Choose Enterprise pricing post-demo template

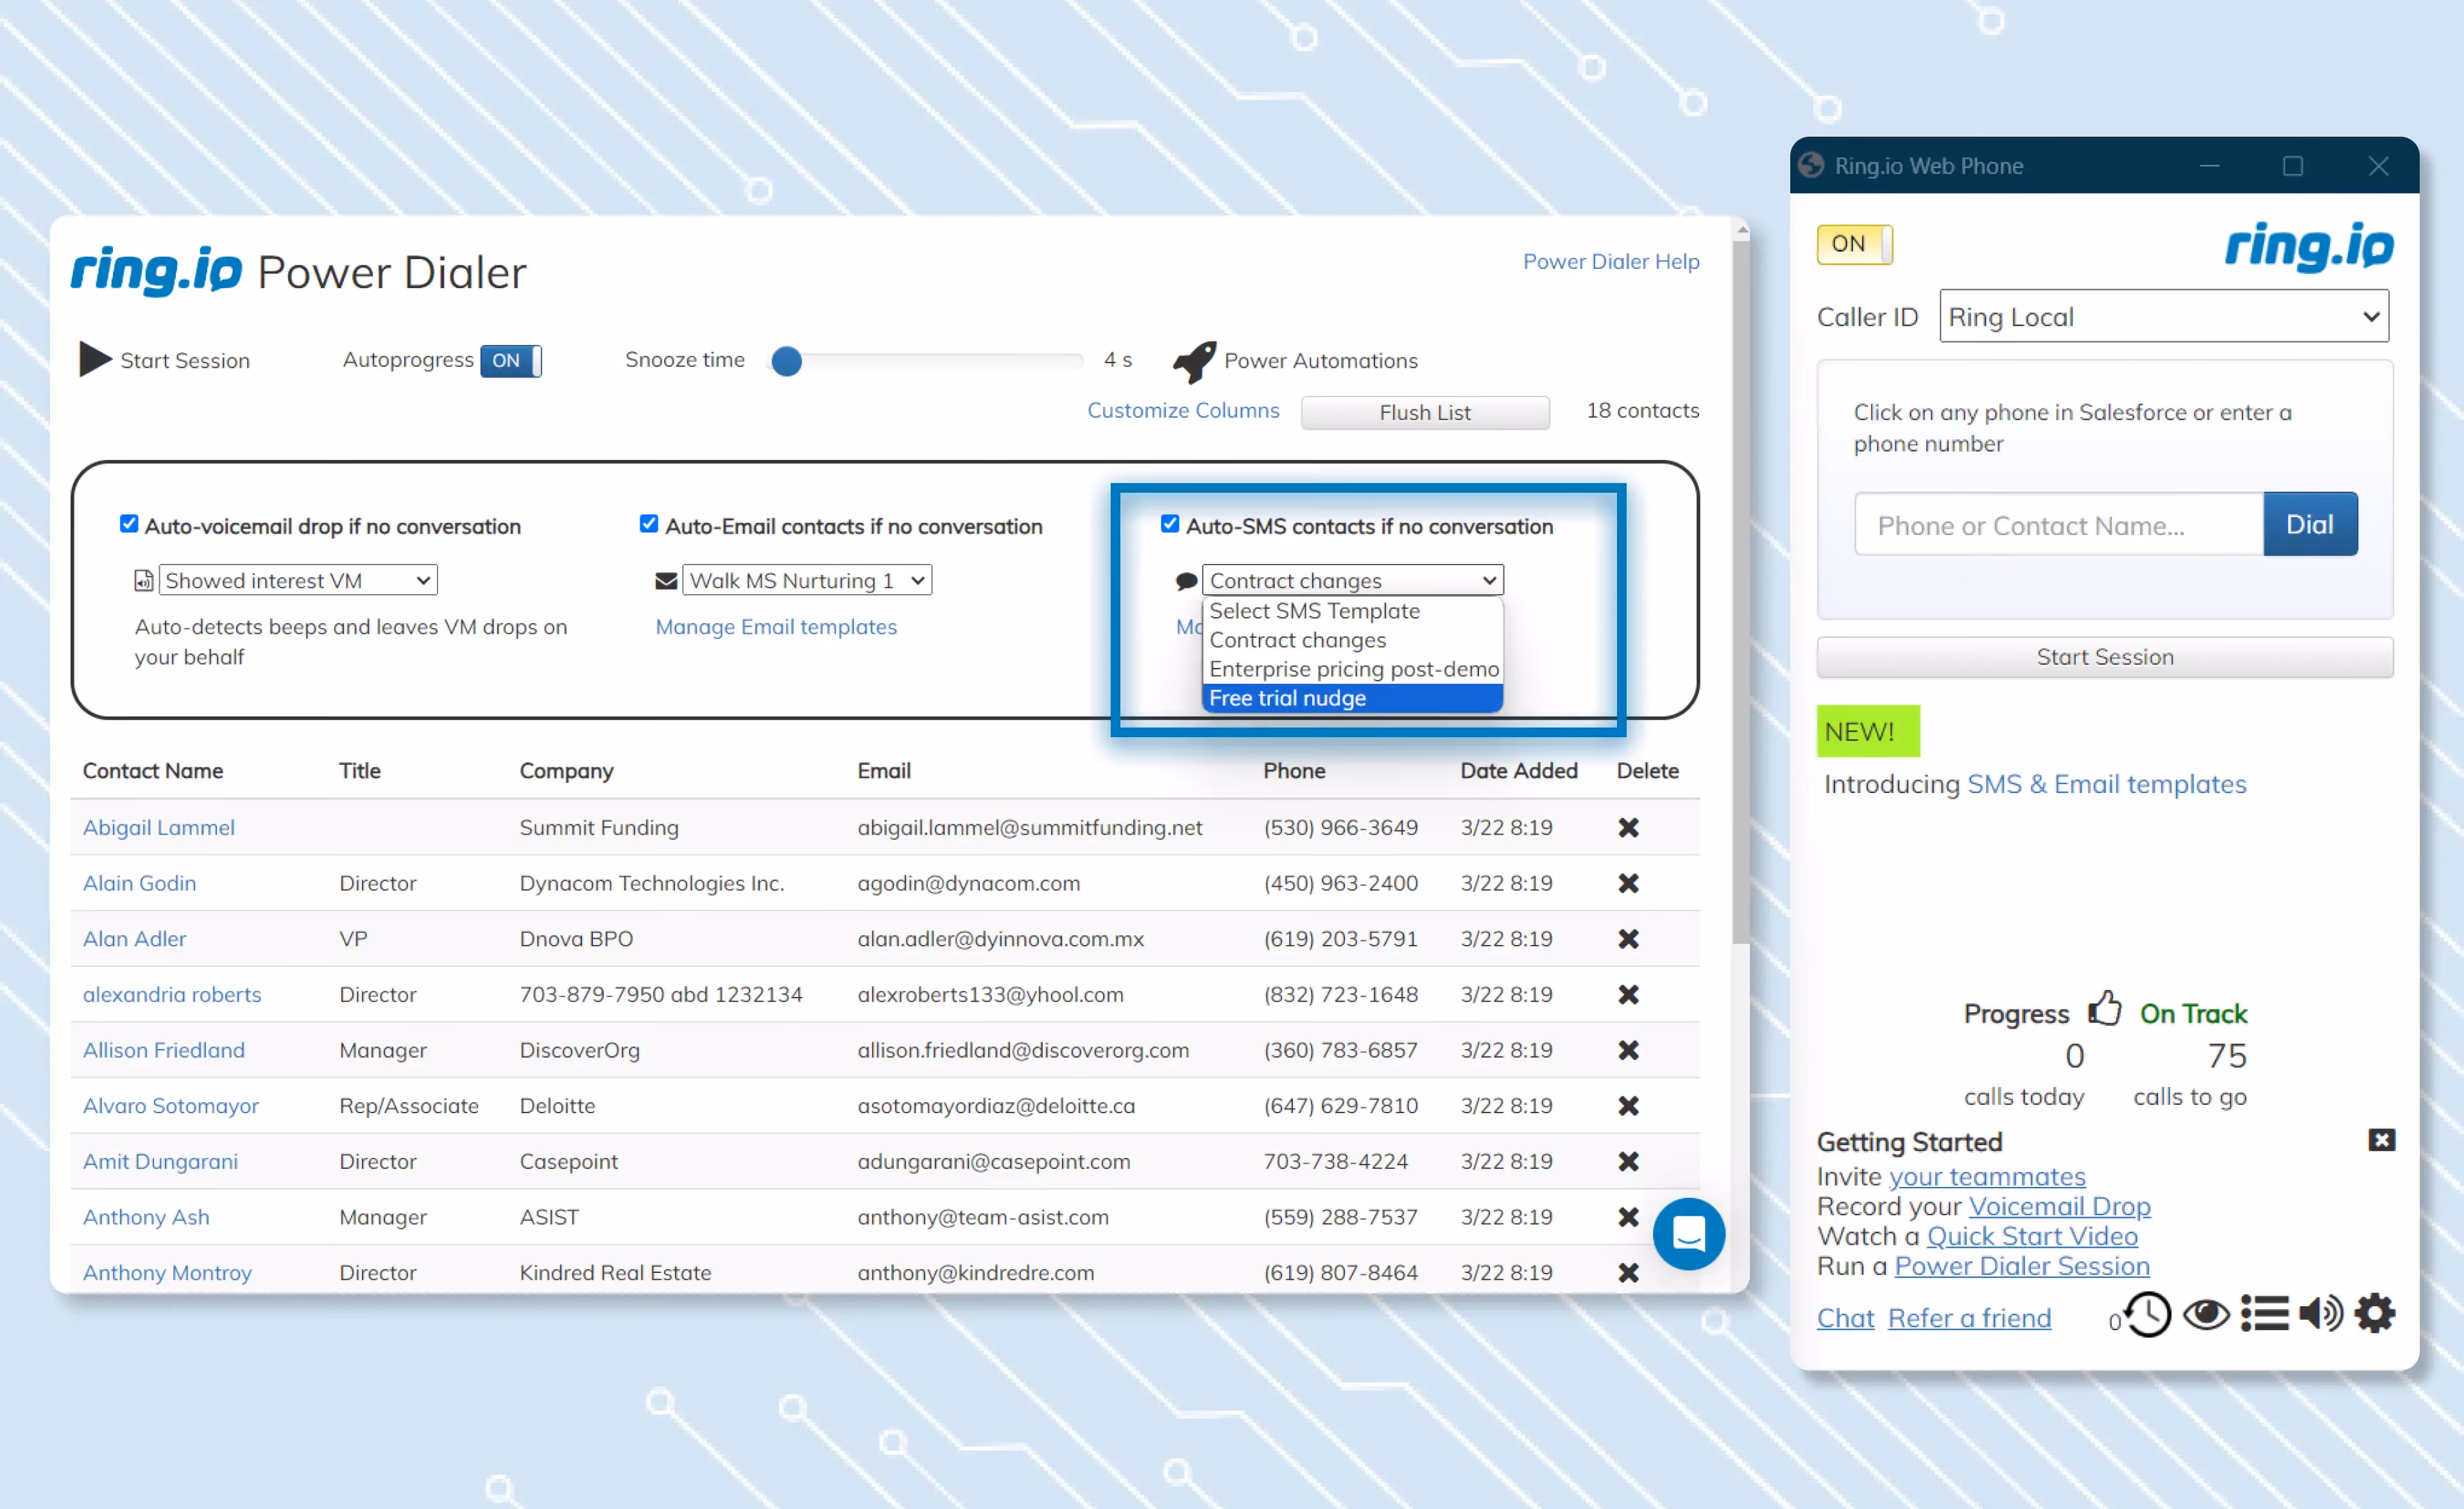click(x=1352, y=670)
